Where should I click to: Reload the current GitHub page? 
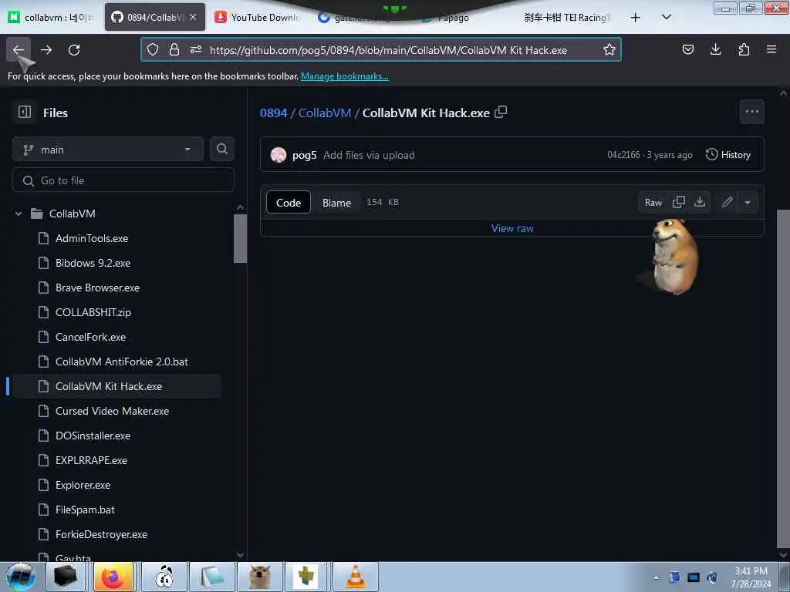(x=74, y=50)
